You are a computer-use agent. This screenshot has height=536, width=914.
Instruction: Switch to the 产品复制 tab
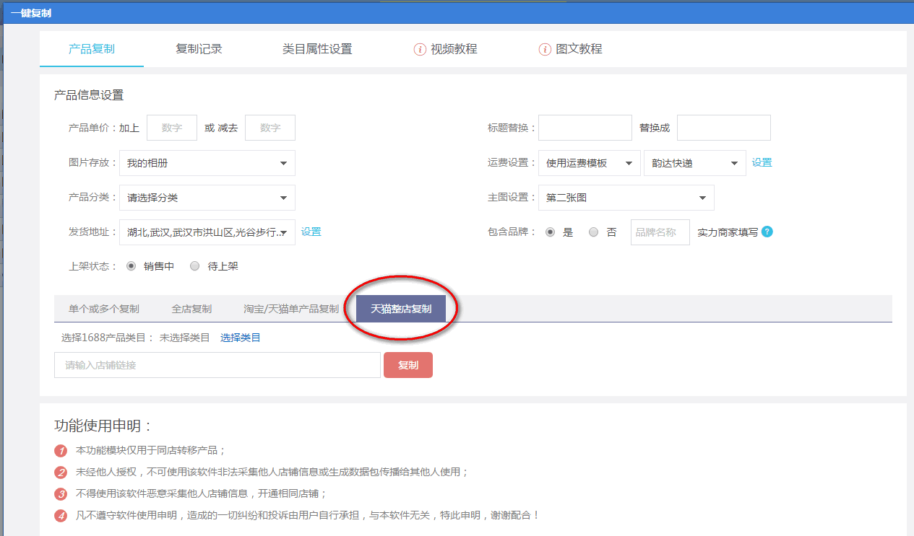(x=92, y=49)
